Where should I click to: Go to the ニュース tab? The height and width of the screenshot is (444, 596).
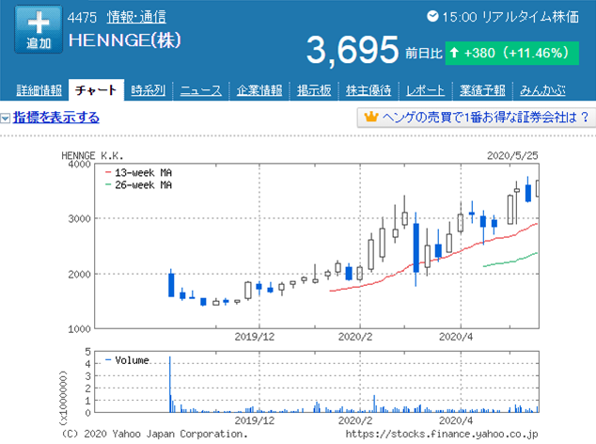tap(200, 90)
